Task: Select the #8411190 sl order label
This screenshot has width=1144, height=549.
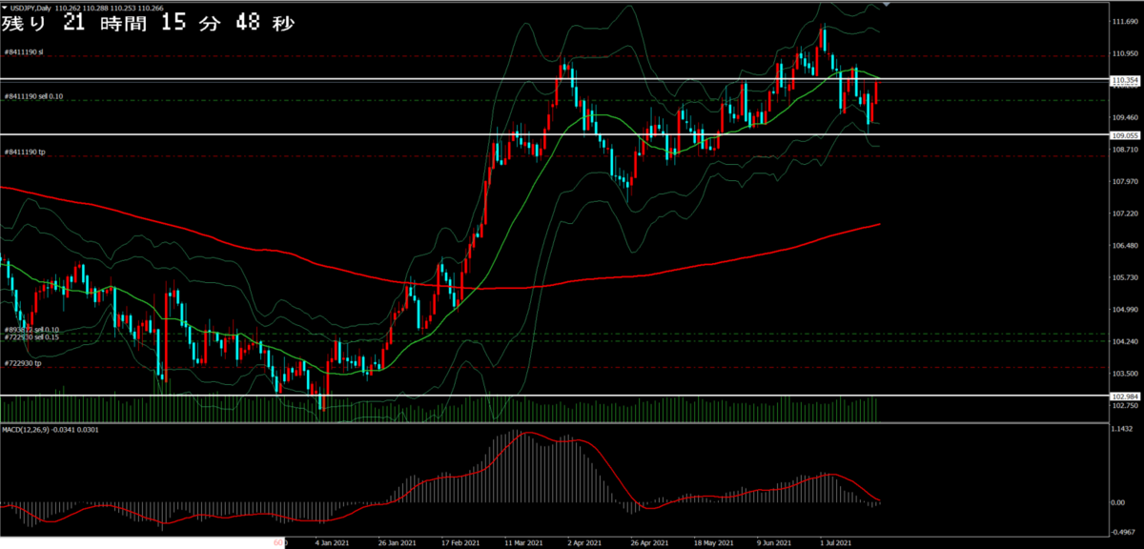Action: pos(24,51)
